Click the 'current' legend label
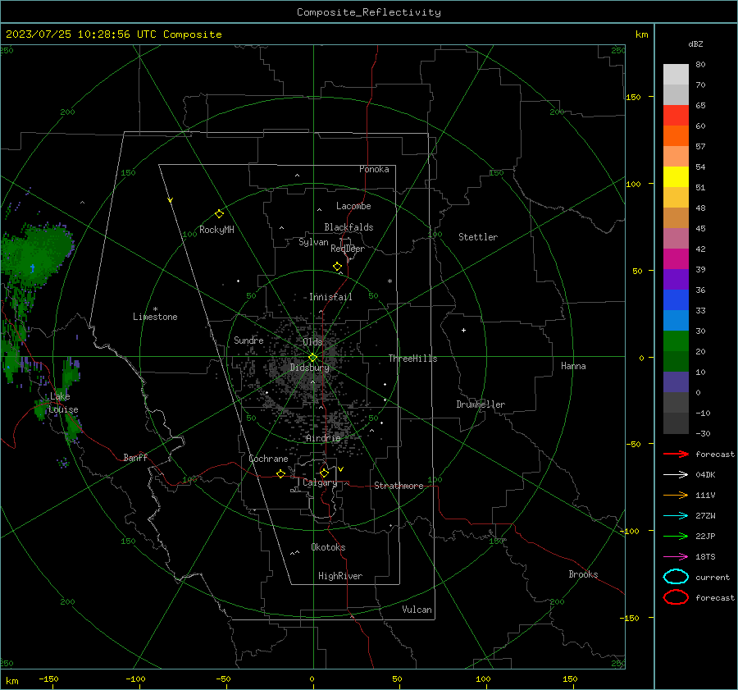This screenshot has width=738, height=690. [x=713, y=577]
